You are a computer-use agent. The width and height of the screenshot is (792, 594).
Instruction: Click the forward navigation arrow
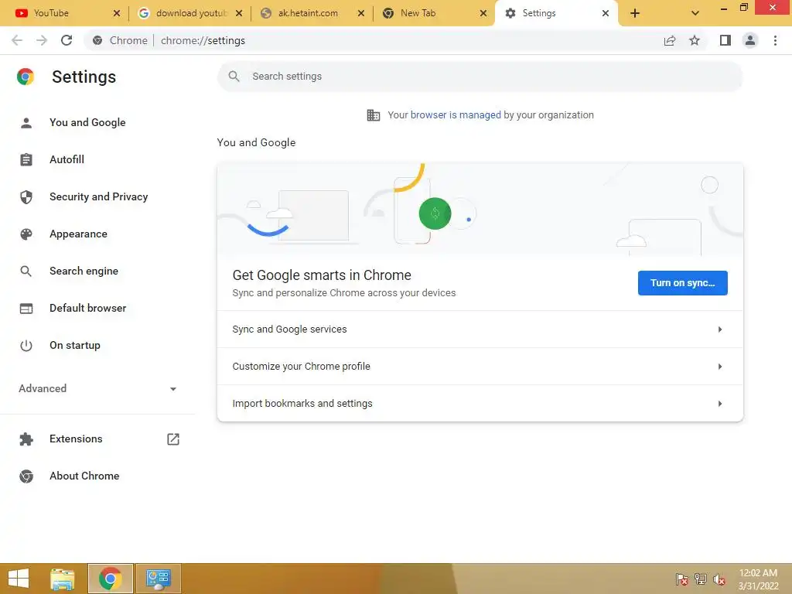[42, 40]
